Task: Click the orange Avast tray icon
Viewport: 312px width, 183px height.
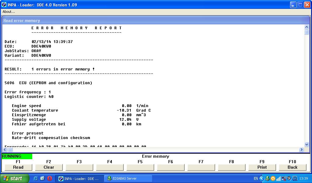Action: (x=273, y=178)
